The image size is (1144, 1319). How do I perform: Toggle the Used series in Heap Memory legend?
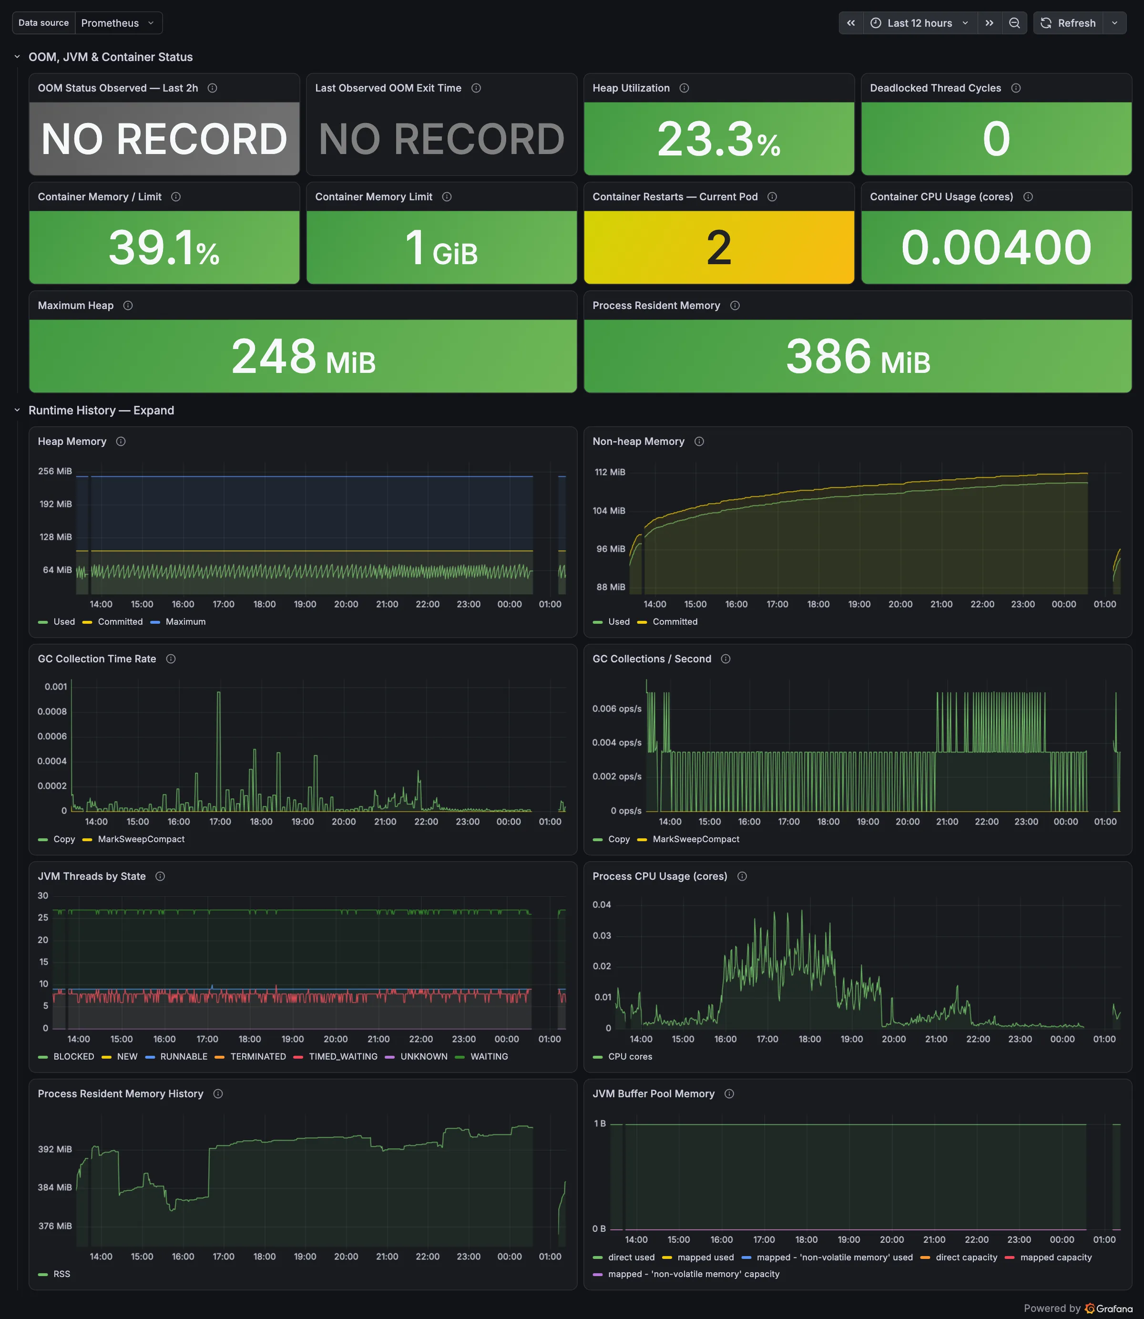64,621
